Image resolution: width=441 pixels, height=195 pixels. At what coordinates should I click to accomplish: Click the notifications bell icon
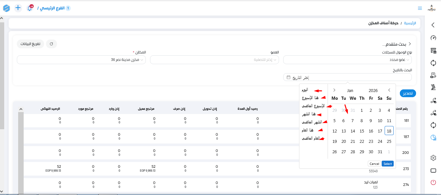click(x=29, y=8)
